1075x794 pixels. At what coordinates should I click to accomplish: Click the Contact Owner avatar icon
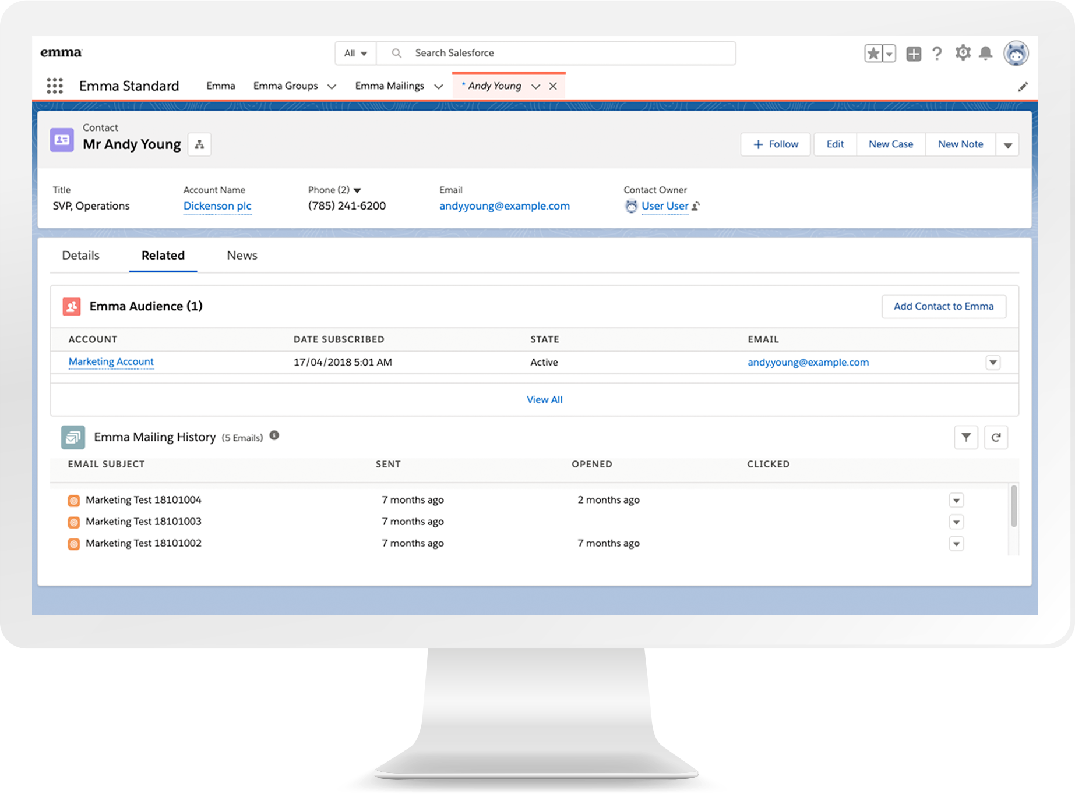631,206
